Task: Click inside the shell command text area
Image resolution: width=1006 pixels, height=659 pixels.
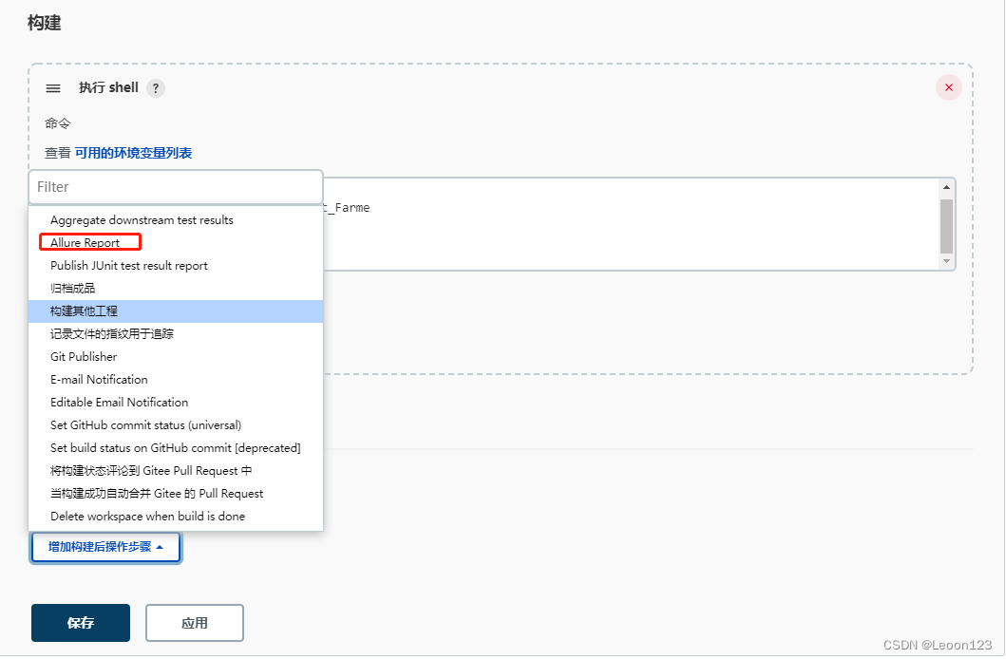Action: [x=629, y=224]
